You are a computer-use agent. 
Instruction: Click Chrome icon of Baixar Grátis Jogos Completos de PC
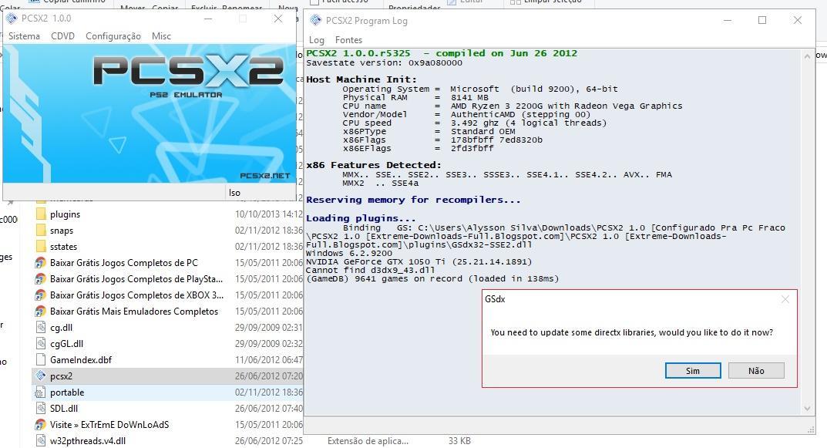41,262
